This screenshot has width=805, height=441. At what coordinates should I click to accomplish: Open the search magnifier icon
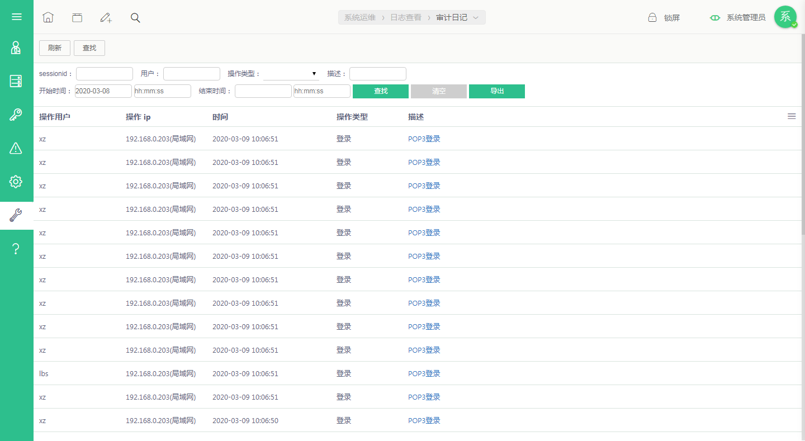(x=135, y=17)
